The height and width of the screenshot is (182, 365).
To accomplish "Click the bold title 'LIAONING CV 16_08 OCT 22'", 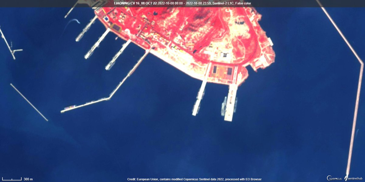I will click(x=136, y=3).
